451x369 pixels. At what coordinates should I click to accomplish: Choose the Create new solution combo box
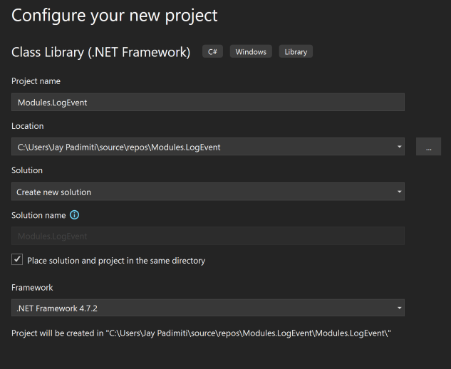pyautogui.click(x=208, y=192)
